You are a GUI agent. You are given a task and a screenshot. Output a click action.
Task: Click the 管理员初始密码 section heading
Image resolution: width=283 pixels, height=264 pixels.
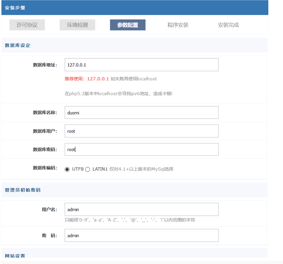tap(23, 190)
